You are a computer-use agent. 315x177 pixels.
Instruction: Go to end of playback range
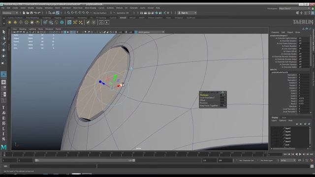(x=312, y=154)
